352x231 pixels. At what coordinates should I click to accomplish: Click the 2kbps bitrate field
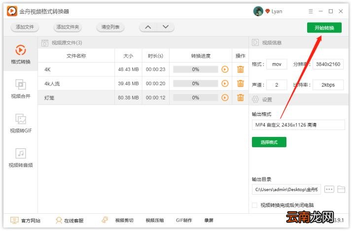(328, 85)
